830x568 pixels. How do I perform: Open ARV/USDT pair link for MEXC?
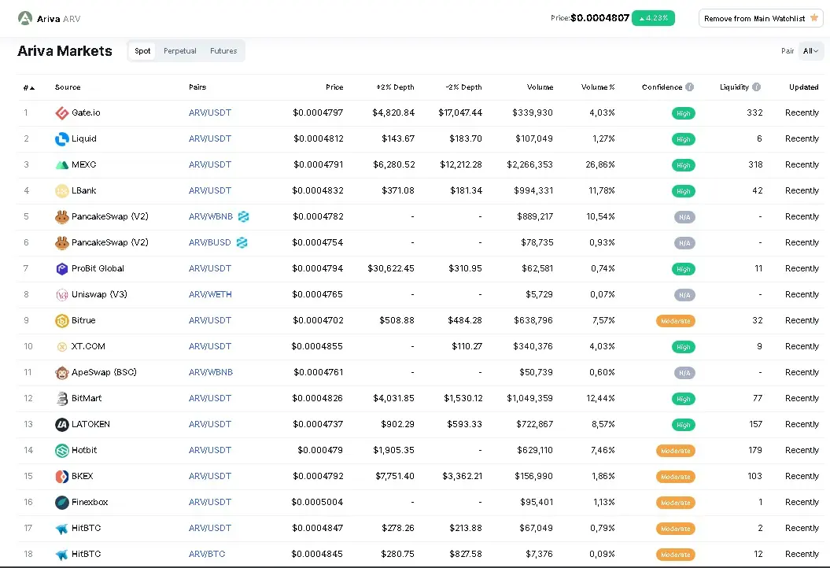coord(210,164)
